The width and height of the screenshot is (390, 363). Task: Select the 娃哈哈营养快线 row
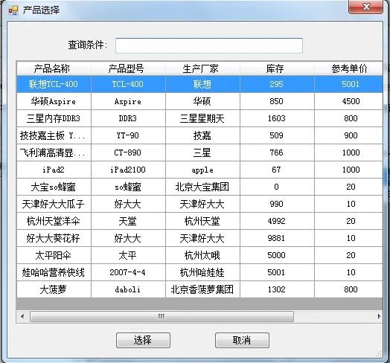pyautogui.click(x=199, y=272)
